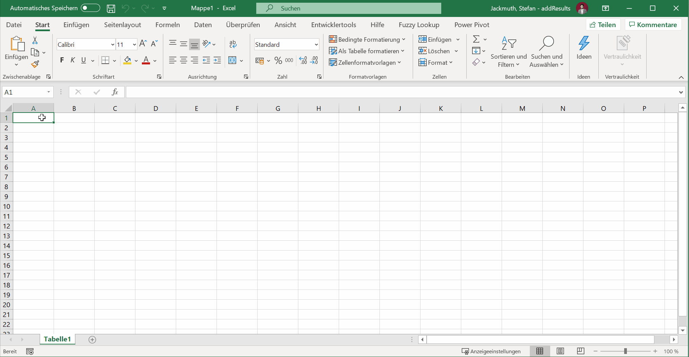
Task: Toggle Automatisches Speichern switch
Action: (x=90, y=8)
